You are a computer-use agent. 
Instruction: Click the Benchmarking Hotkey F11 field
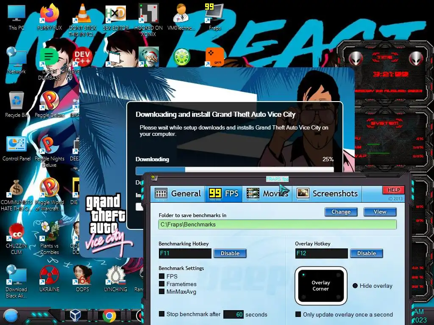point(185,253)
